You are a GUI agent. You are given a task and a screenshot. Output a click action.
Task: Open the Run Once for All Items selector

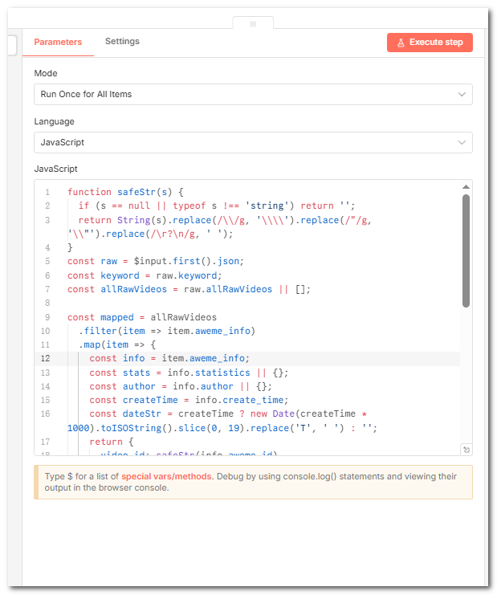pyautogui.click(x=252, y=95)
